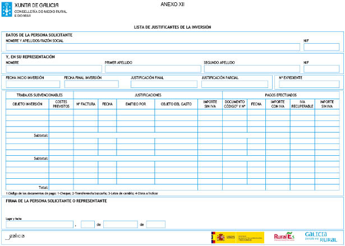This screenshot has height=246, width=345.
Task: Click the Nombre y Apellidos/Razón Social field
Action: 153,47
